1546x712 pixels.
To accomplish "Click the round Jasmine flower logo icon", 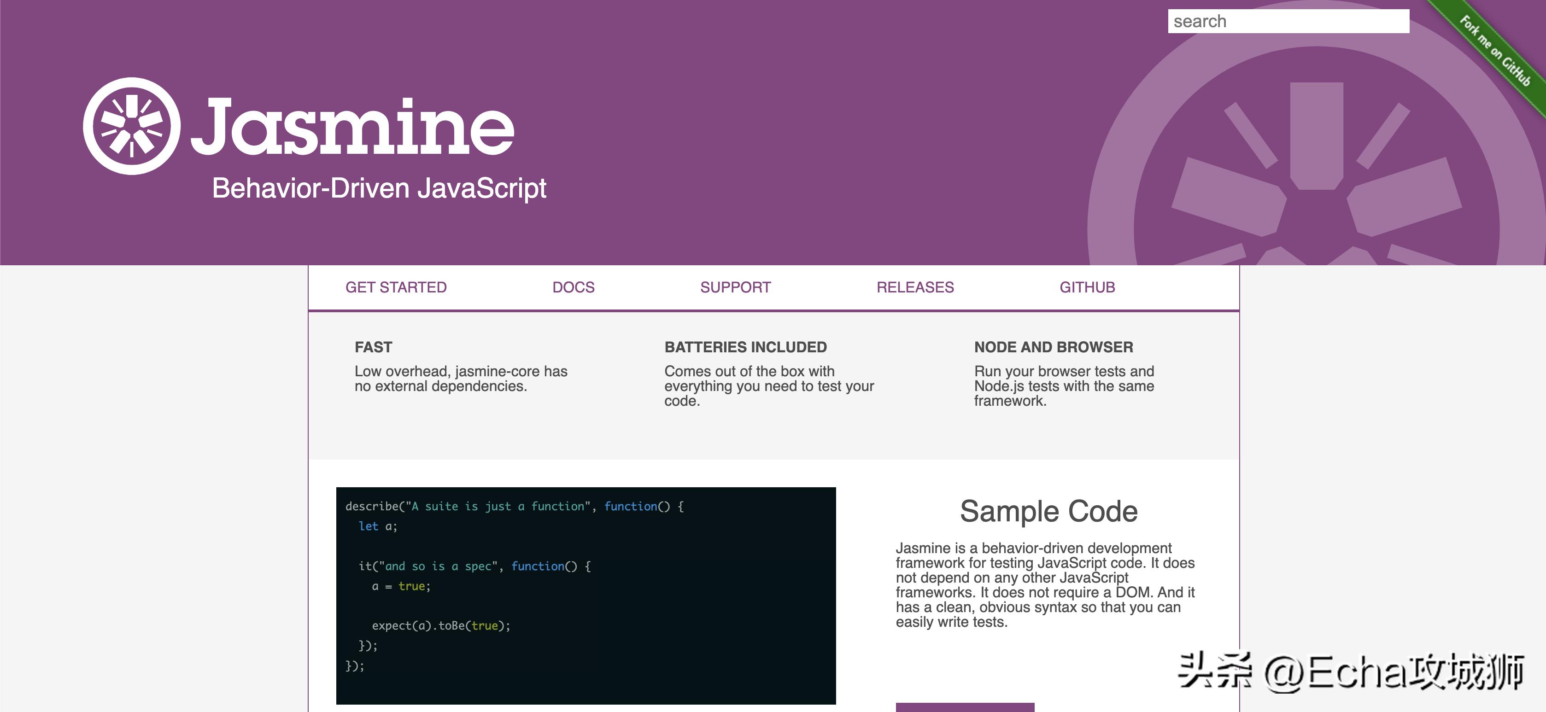I will pos(131,126).
